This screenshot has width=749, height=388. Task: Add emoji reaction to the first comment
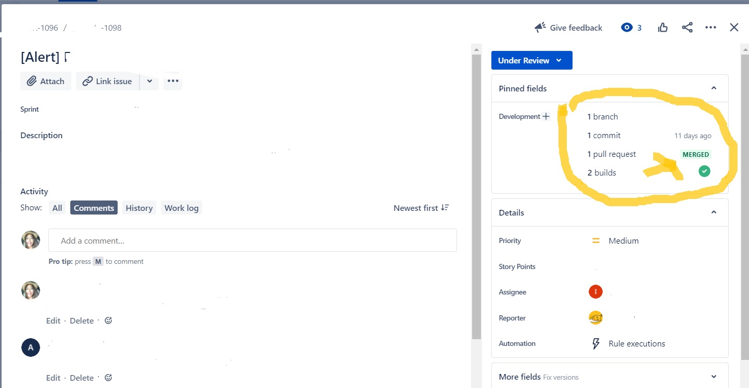pos(108,320)
